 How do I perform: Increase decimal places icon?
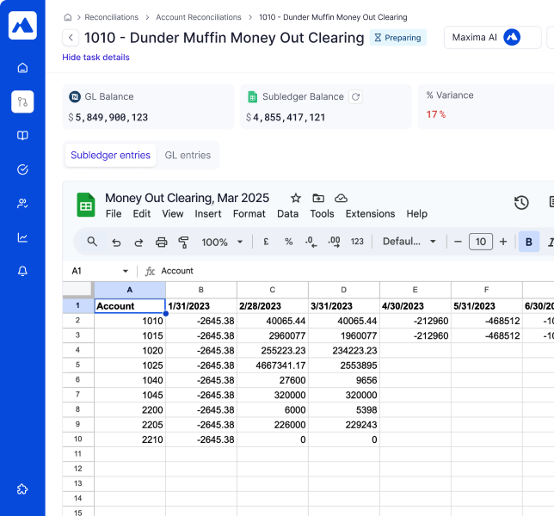[335, 242]
